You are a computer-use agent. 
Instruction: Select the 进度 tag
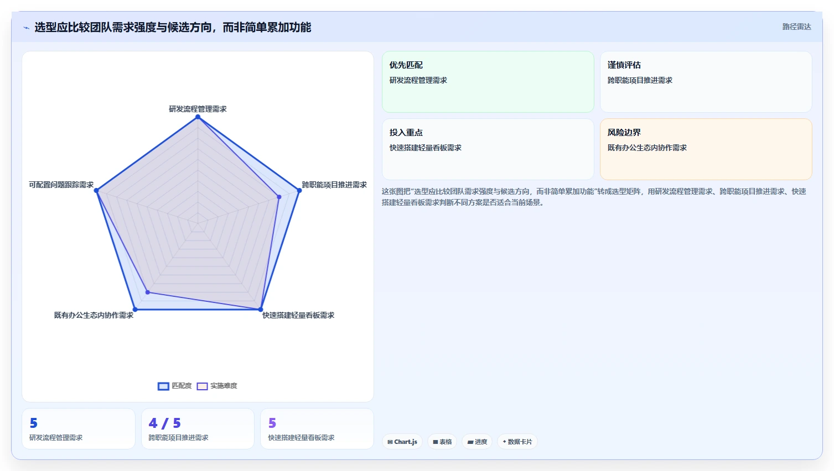pos(477,442)
